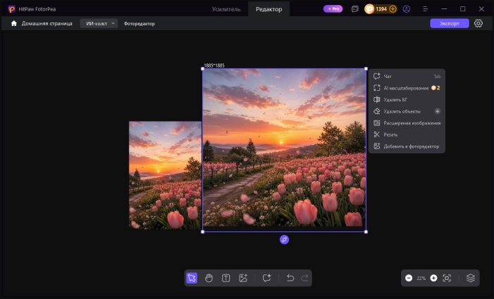Choose the text tool in bottom toolbar
The width and height of the screenshot is (494, 299).
[x=226, y=278]
